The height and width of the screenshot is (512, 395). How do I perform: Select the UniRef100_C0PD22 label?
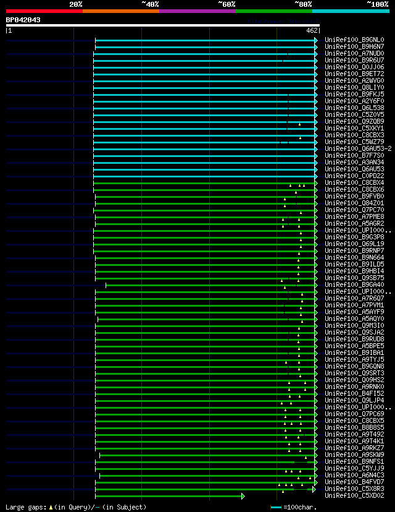(354, 176)
